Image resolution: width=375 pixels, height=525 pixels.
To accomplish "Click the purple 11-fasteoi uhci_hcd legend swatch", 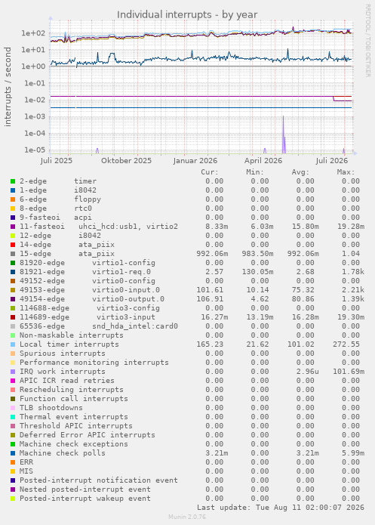I will (x=13, y=227).
